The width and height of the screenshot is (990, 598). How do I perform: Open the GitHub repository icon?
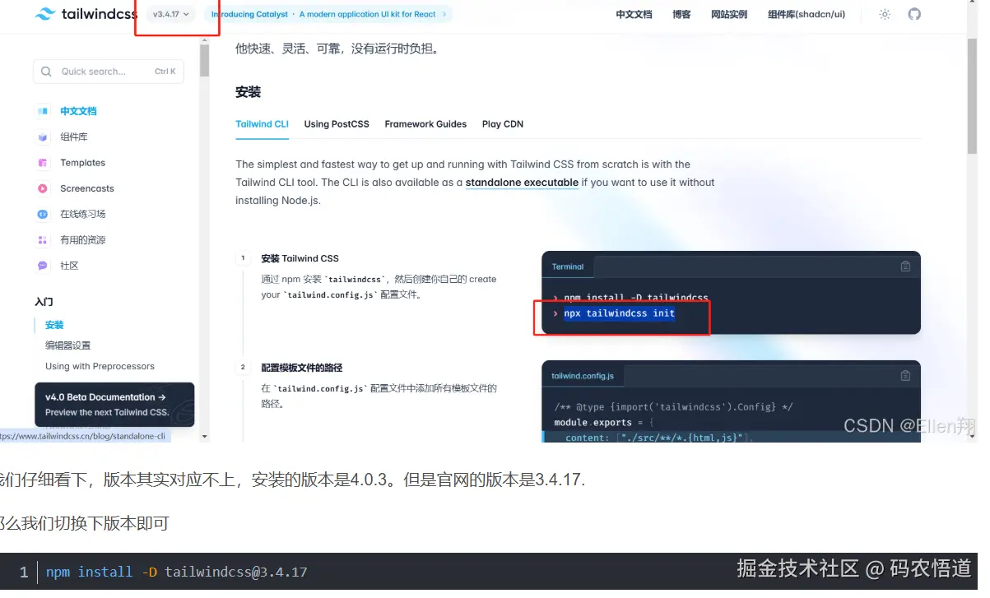[914, 14]
